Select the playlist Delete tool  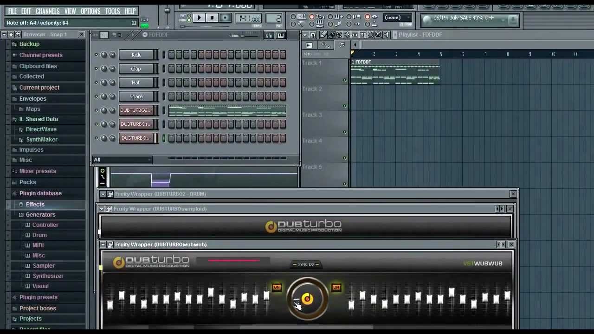coord(339,35)
